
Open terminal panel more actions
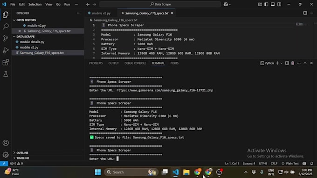tap(299, 63)
